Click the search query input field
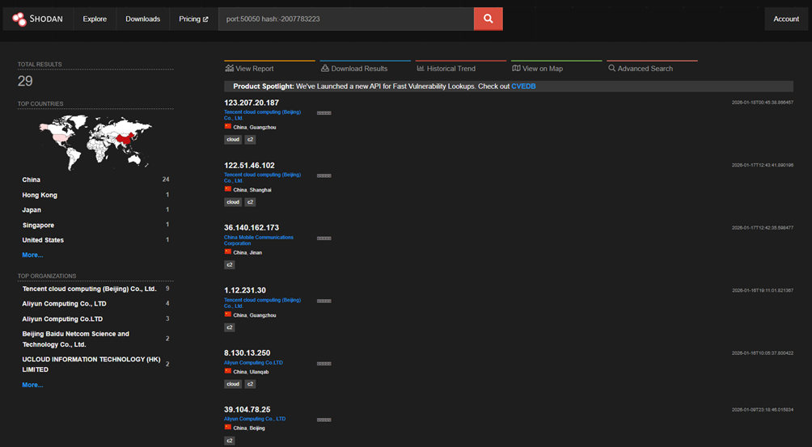 point(346,19)
